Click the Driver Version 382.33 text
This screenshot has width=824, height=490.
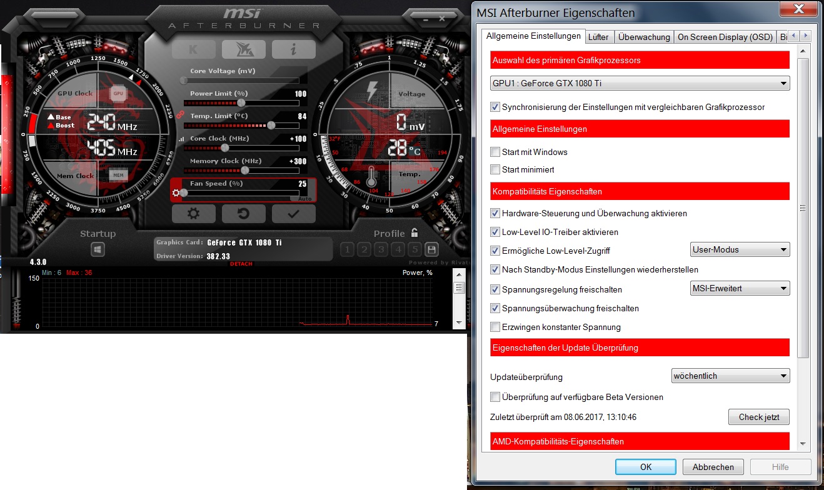pyautogui.click(x=193, y=256)
